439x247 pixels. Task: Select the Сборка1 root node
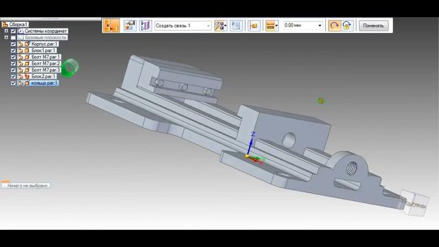click(x=19, y=25)
